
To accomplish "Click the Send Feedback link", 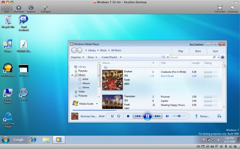I will pos(196,44).
